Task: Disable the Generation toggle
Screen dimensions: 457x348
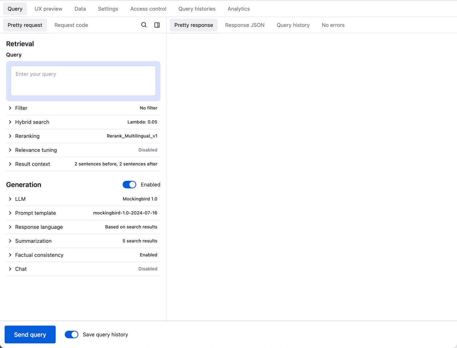Action: pyautogui.click(x=129, y=184)
